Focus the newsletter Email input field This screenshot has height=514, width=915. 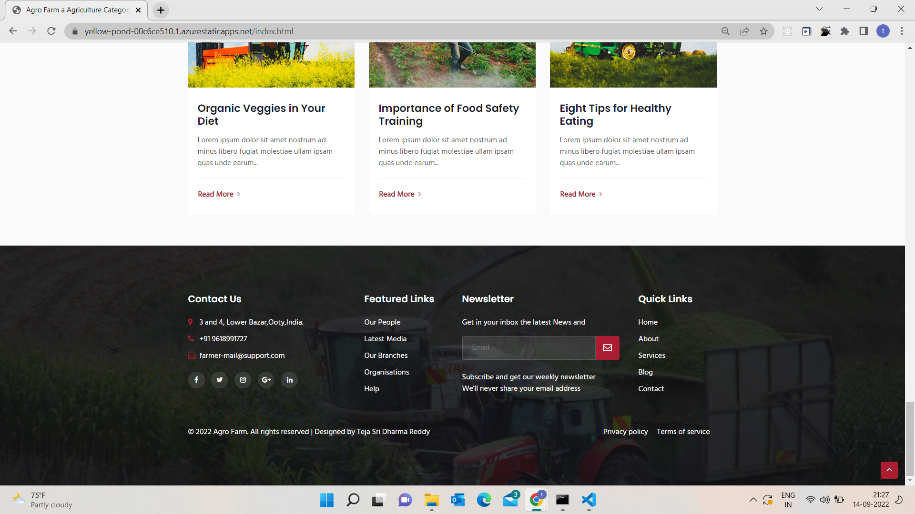click(x=529, y=348)
